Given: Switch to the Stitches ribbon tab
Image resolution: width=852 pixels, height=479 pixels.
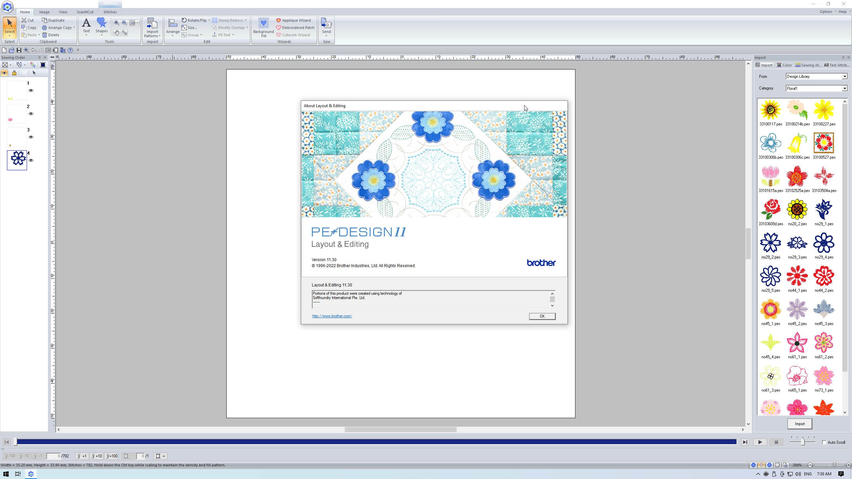Looking at the screenshot, I should [110, 12].
